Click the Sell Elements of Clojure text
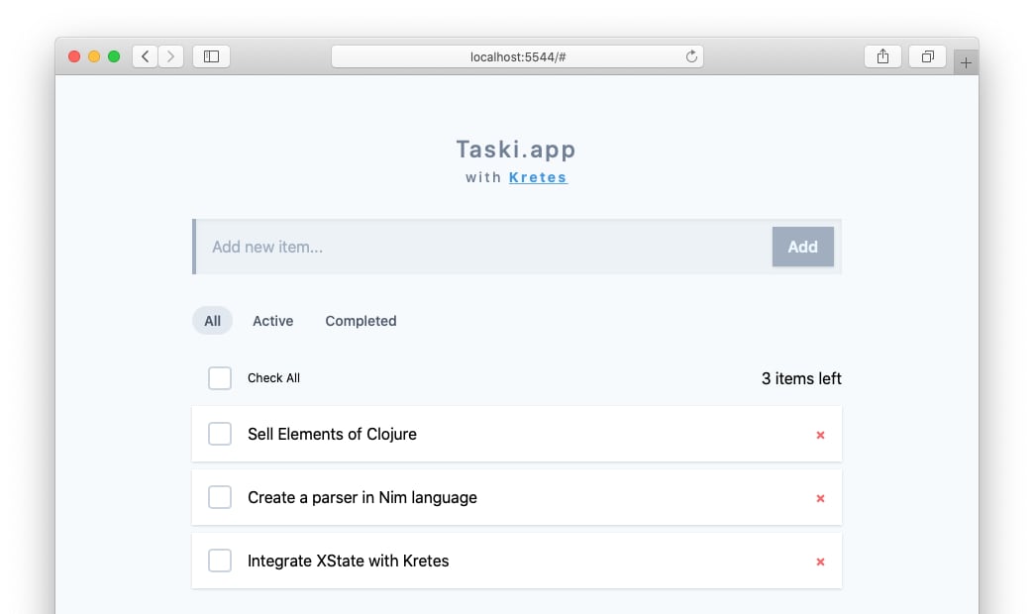 click(x=333, y=434)
